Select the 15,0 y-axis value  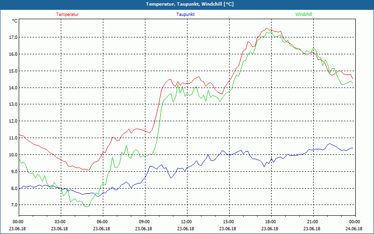pyautogui.click(x=14, y=71)
